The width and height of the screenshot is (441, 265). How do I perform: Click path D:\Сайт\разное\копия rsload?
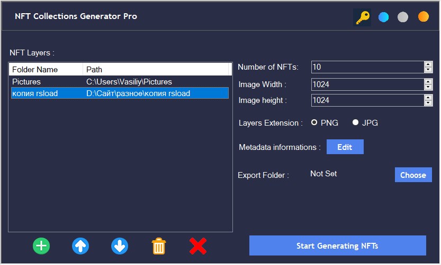click(x=138, y=93)
